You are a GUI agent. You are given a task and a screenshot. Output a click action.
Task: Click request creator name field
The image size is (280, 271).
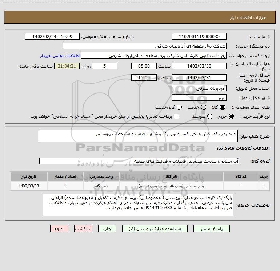coord(154,56)
